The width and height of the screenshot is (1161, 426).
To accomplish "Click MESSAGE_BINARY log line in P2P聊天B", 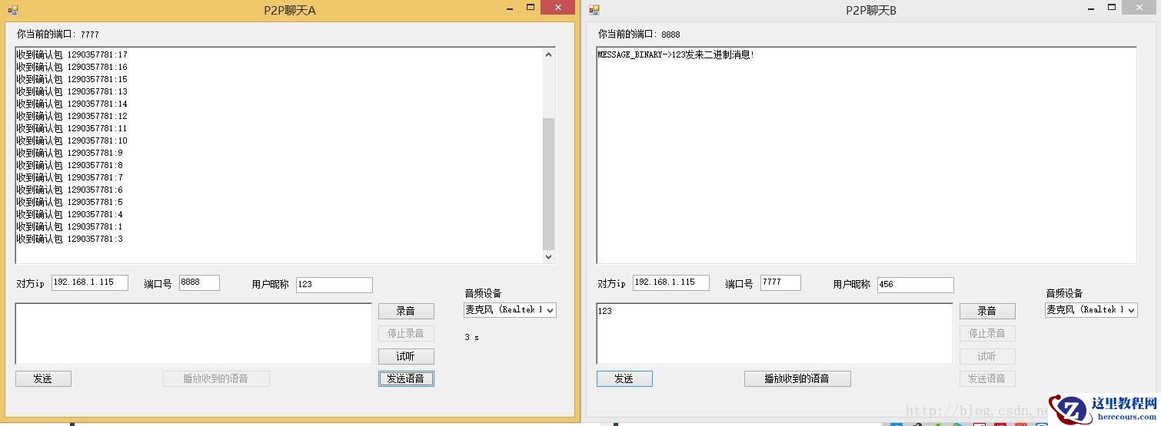I will 676,55.
